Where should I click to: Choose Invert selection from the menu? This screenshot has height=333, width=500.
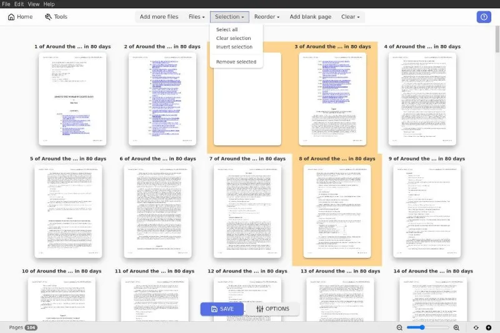click(234, 47)
